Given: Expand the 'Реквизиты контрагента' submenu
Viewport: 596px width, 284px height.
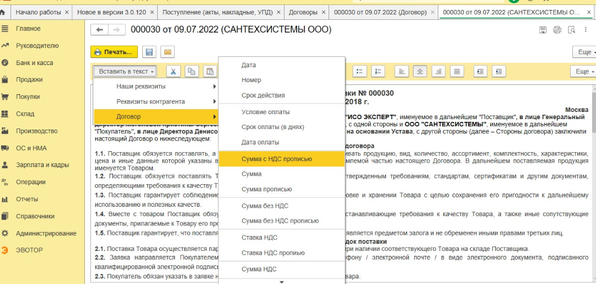Looking at the screenshot, I should 154,101.
